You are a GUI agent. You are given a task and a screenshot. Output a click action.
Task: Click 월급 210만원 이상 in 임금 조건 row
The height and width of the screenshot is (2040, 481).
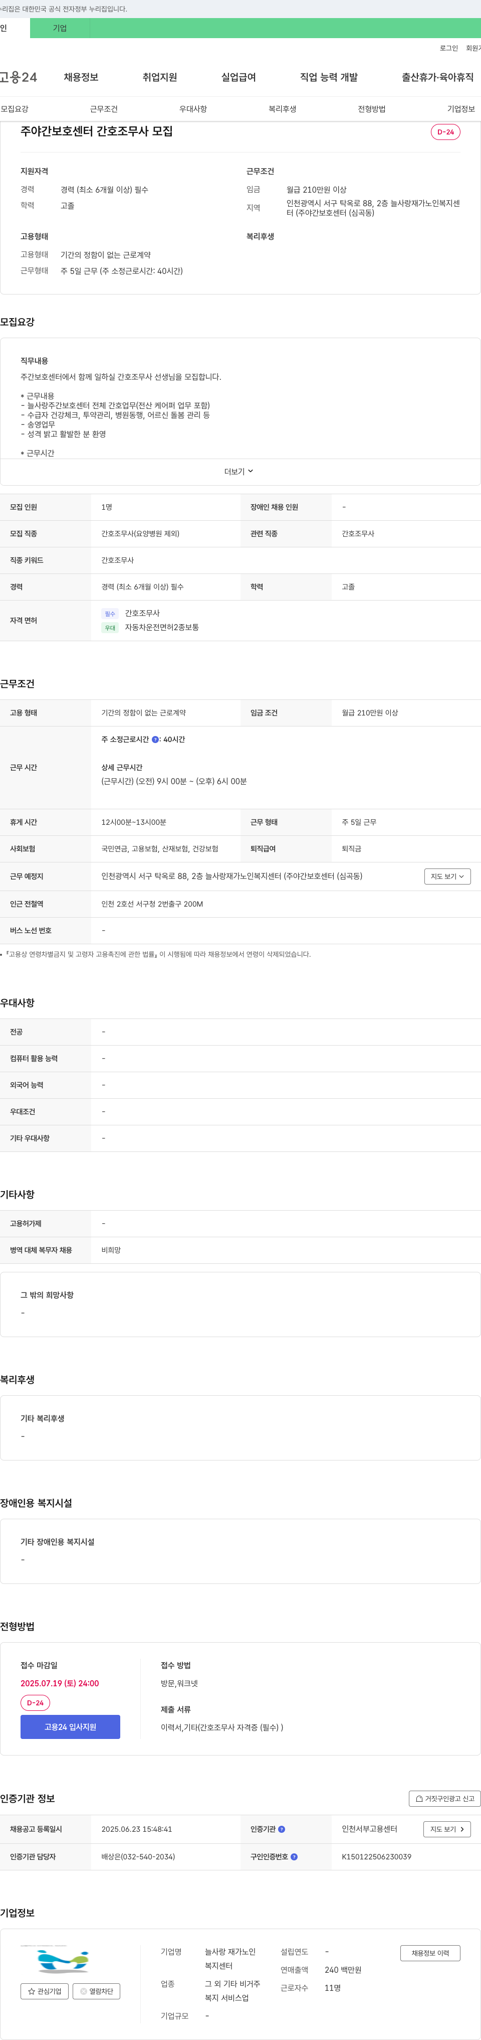pyautogui.click(x=370, y=713)
